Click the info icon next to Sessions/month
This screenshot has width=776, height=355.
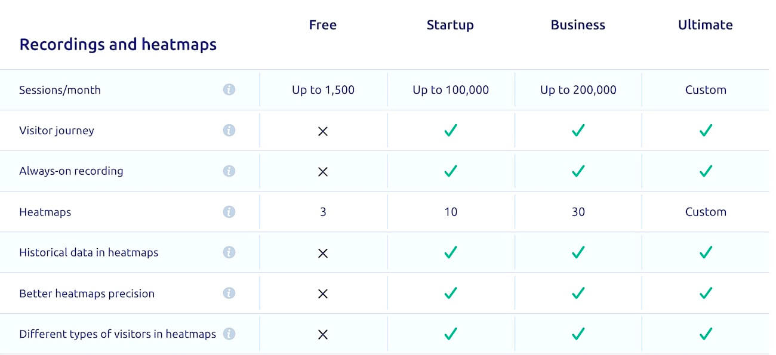point(229,89)
